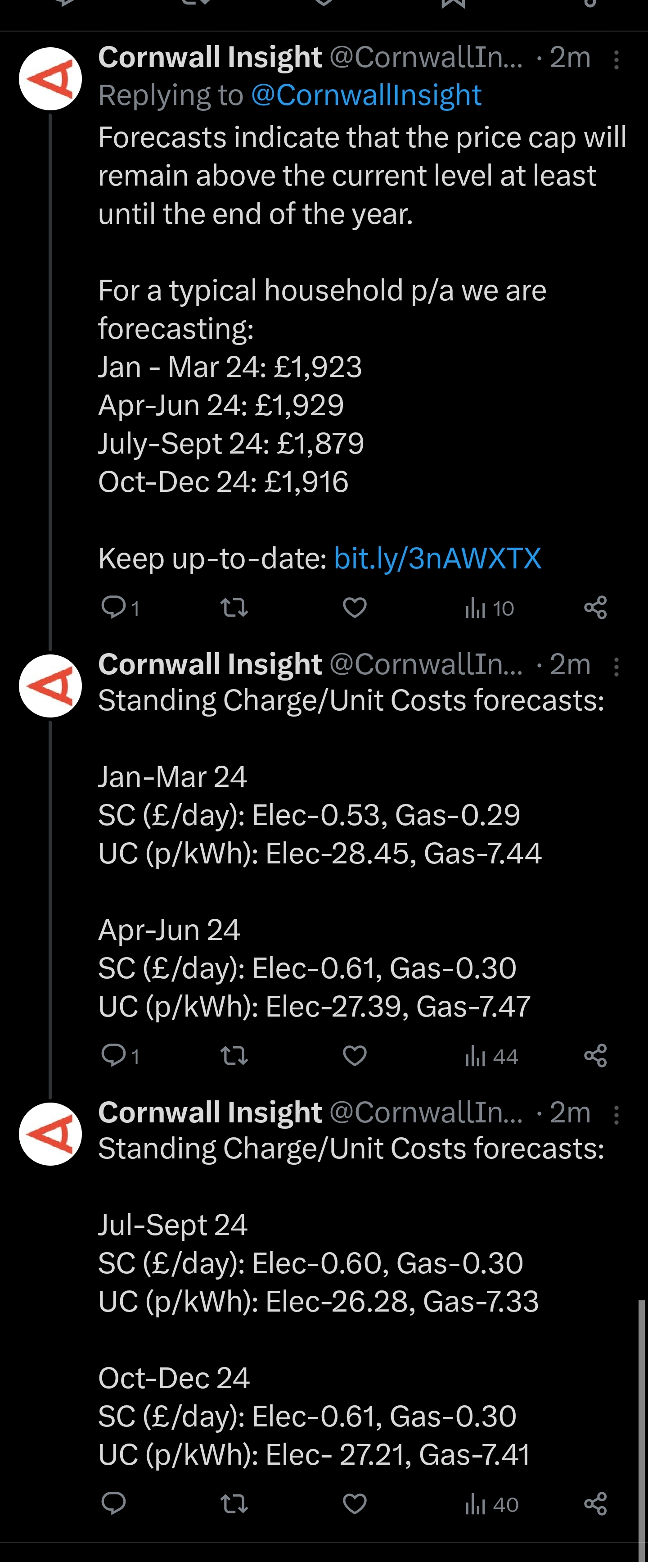Reply to the price cap forecast tweet
This screenshot has height=1562, width=648.
click(120, 607)
